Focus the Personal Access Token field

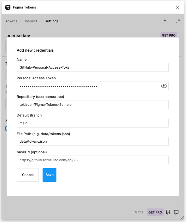(93, 86)
